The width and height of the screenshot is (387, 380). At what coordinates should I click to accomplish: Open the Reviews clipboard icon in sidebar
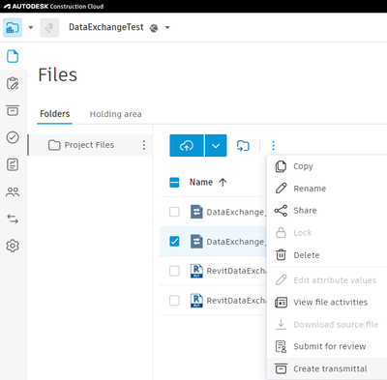point(13,83)
